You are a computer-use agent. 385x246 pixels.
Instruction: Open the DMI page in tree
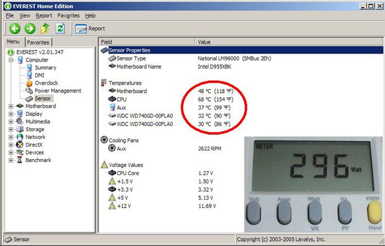point(40,75)
